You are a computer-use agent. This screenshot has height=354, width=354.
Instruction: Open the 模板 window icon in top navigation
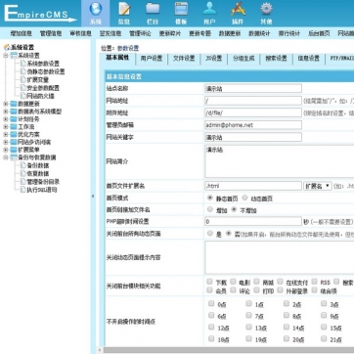pos(181,9)
